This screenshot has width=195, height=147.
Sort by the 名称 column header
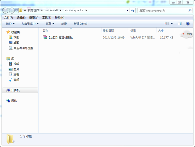(x=45, y=31)
